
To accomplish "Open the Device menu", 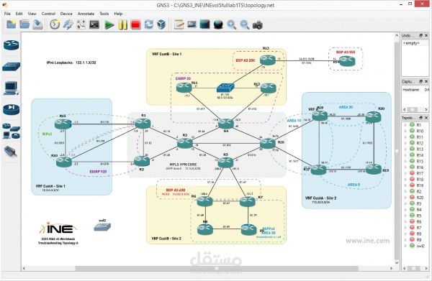I will tap(66, 14).
